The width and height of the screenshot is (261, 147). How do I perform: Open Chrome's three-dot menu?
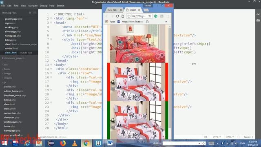point(168,16)
